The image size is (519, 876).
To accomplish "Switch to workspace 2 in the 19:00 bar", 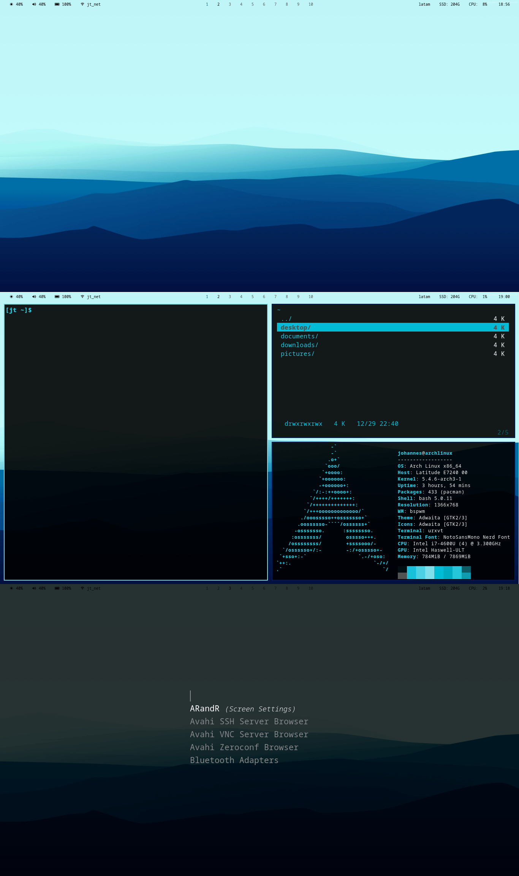I will tap(218, 297).
